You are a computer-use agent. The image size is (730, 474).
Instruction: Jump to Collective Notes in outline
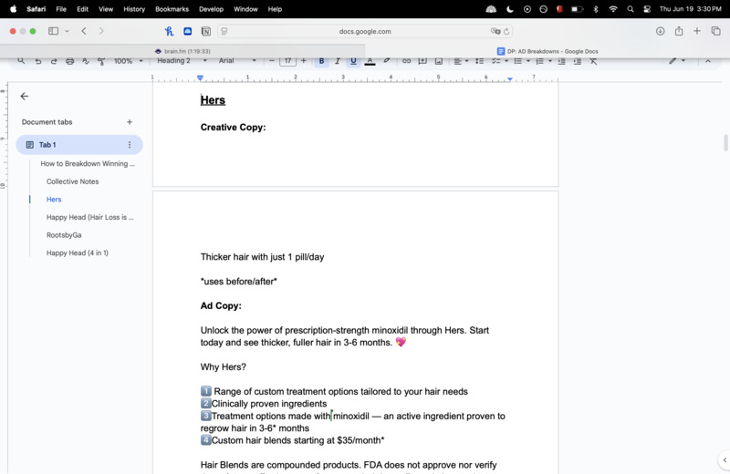[73, 181]
